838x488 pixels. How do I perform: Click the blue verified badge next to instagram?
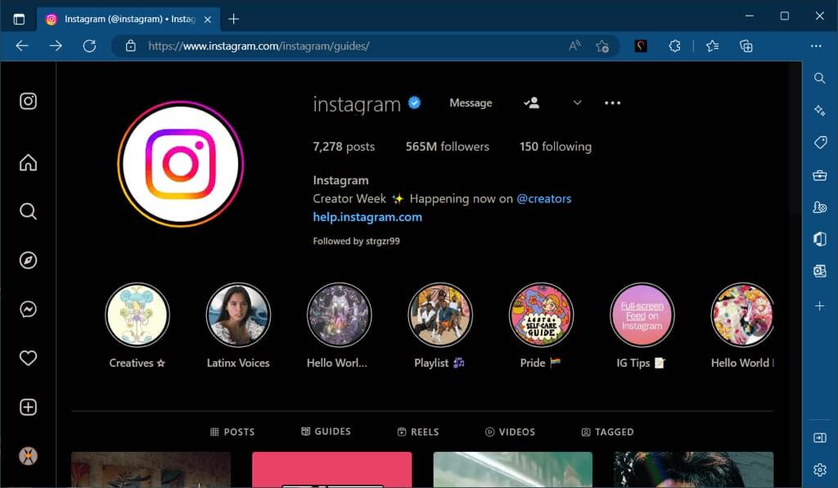[x=414, y=102]
